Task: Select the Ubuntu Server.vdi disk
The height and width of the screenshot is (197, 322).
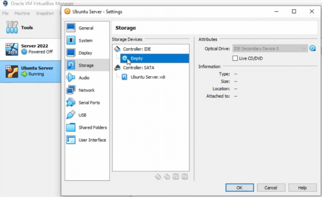Action: tap(148, 77)
